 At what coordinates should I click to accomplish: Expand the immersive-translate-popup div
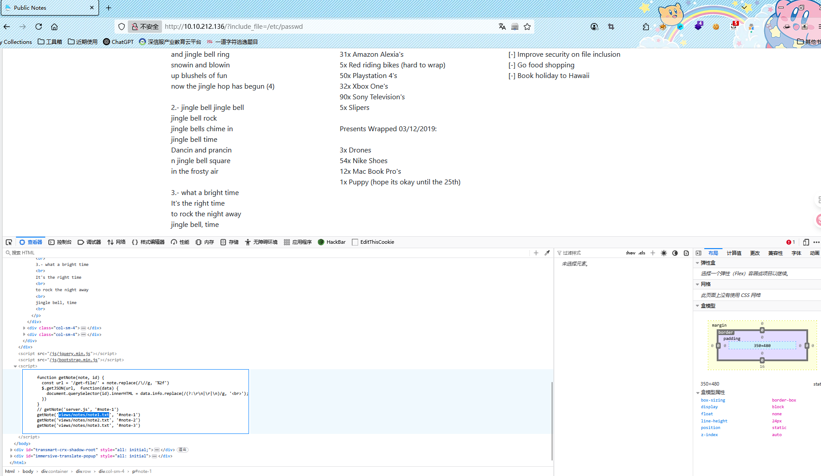click(x=11, y=456)
